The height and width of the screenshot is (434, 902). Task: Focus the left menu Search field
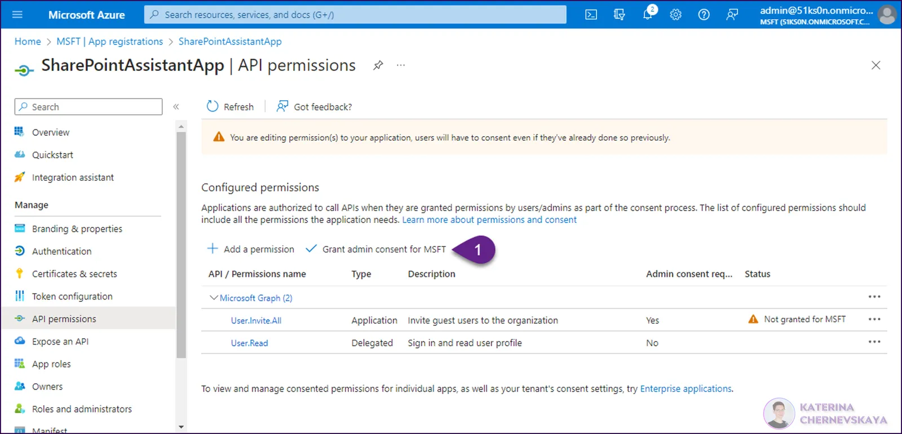[89, 106]
